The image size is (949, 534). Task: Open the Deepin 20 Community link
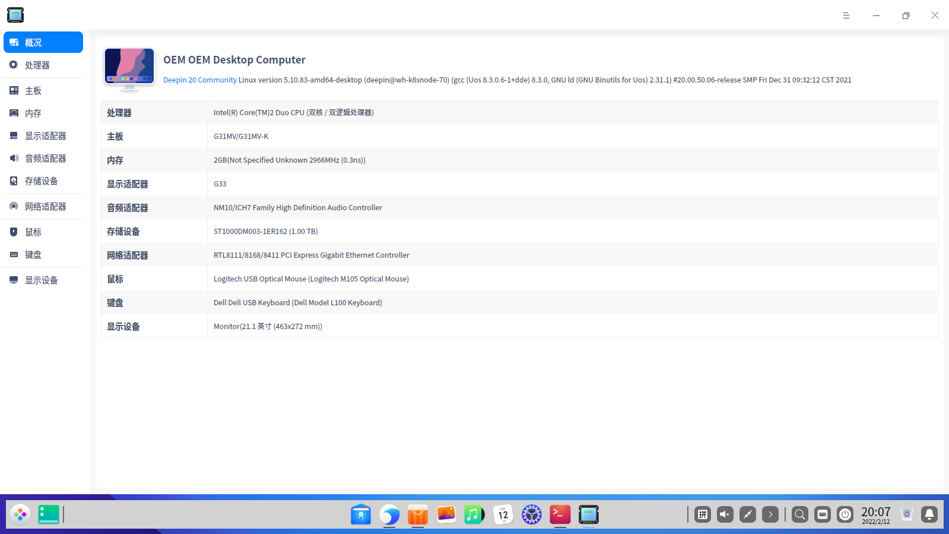pos(200,80)
